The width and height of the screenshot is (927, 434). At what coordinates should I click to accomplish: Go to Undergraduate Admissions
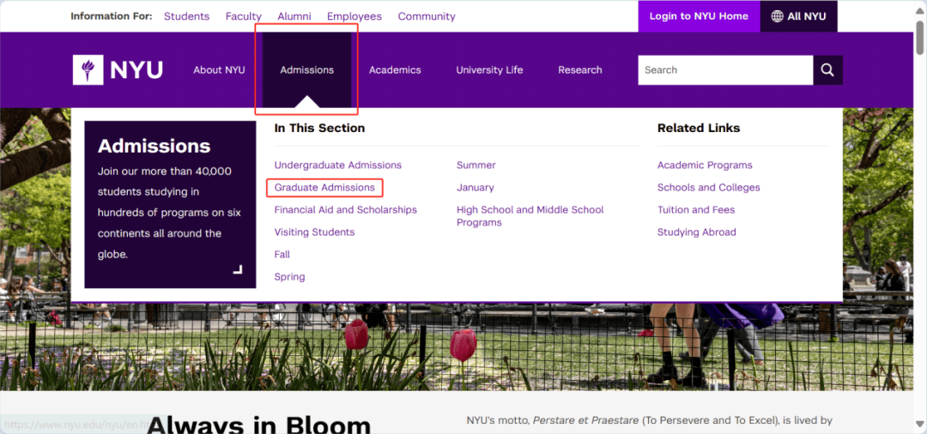pyautogui.click(x=338, y=166)
